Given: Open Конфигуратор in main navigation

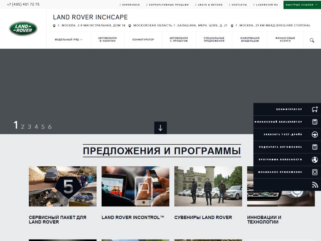Looking at the screenshot, I should click(143, 40).
